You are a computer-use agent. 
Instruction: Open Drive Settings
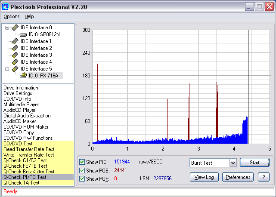[18, 93]
